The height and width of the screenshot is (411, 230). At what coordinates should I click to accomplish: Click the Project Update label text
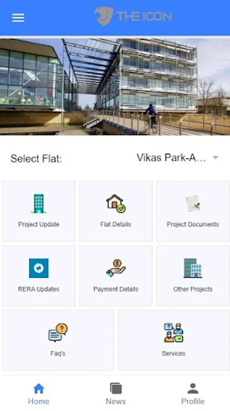click(x=39, y=224)
